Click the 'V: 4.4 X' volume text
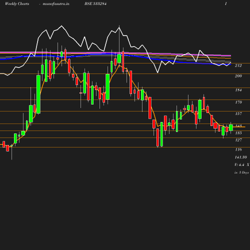 242,164
